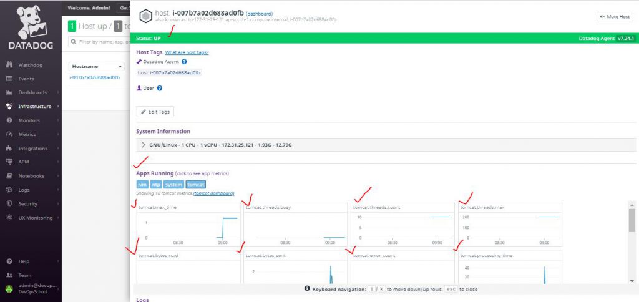Click the Monitors alert icon

(9, 120)
